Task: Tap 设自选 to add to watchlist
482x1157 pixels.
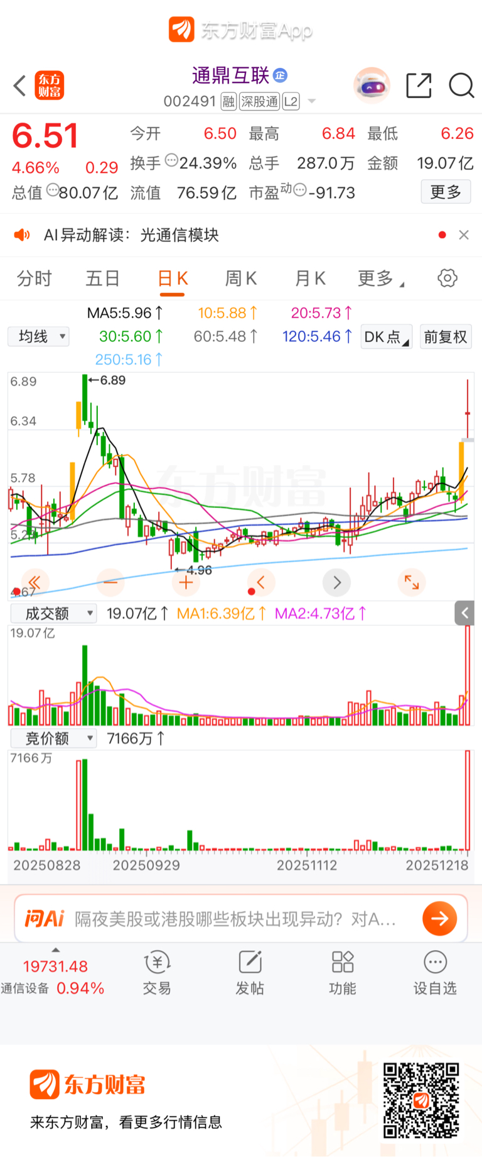Action: [435, 973]
